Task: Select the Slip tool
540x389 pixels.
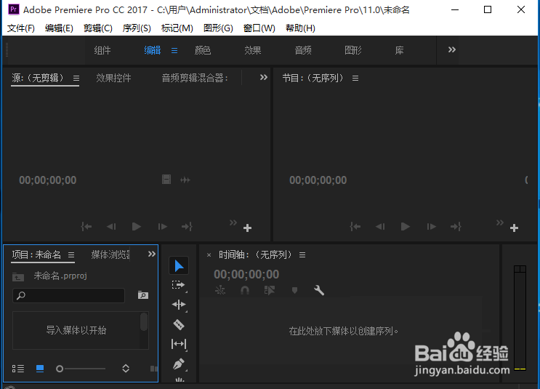Action: pos(179,344)
